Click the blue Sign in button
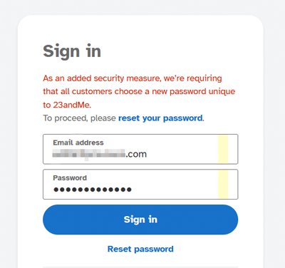The width and height of the screenshot is (285, 268). [x=140, y=220]
